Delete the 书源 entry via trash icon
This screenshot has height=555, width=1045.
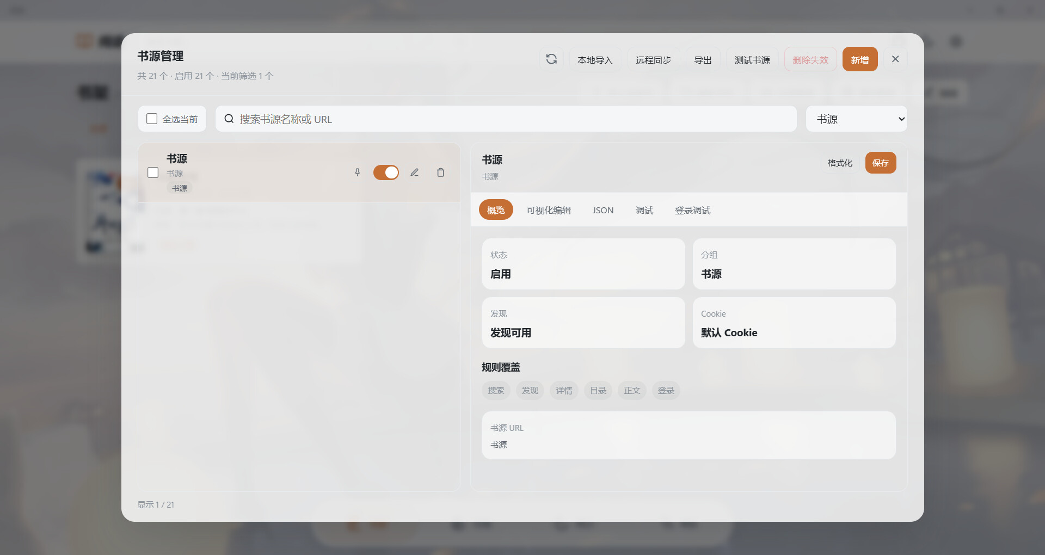point(441,172)
